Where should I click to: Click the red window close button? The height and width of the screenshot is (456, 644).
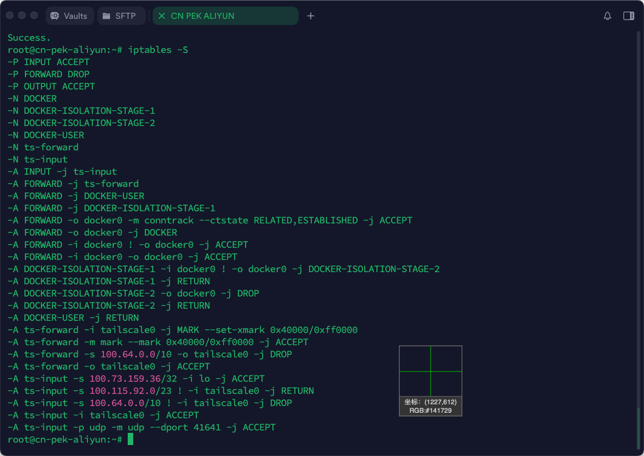pyautogui.click(x=10, y=15)
